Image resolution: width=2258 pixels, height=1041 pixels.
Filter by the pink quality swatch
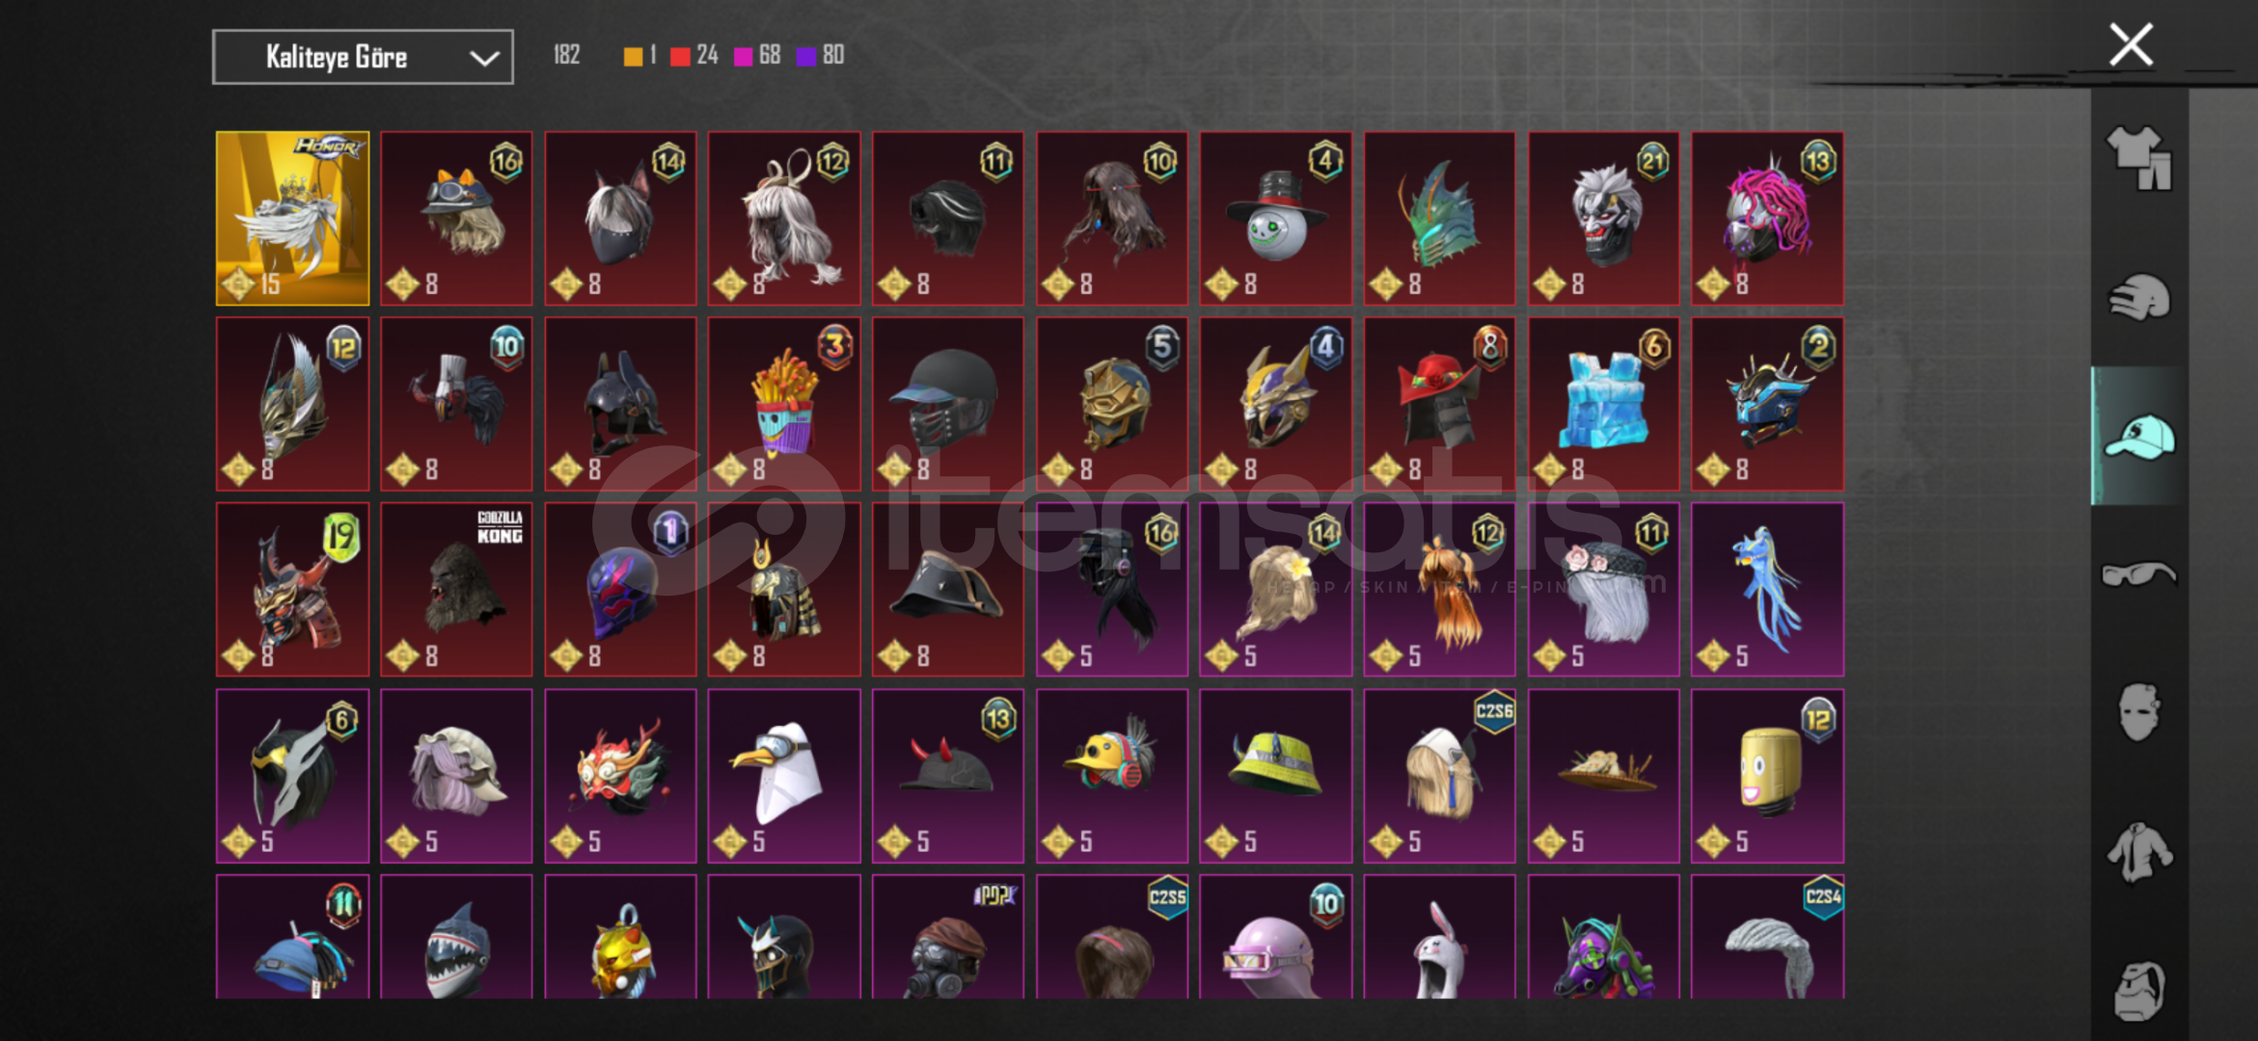coord(743,56)
